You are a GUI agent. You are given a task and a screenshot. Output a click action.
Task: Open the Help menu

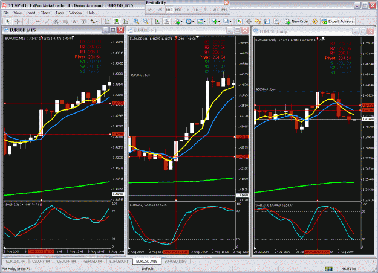click(91, 13)
